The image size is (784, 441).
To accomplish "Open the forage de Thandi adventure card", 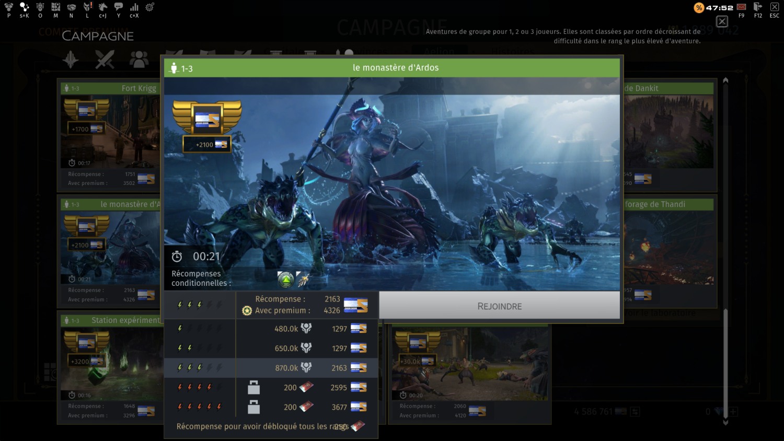I will (669, 251).
